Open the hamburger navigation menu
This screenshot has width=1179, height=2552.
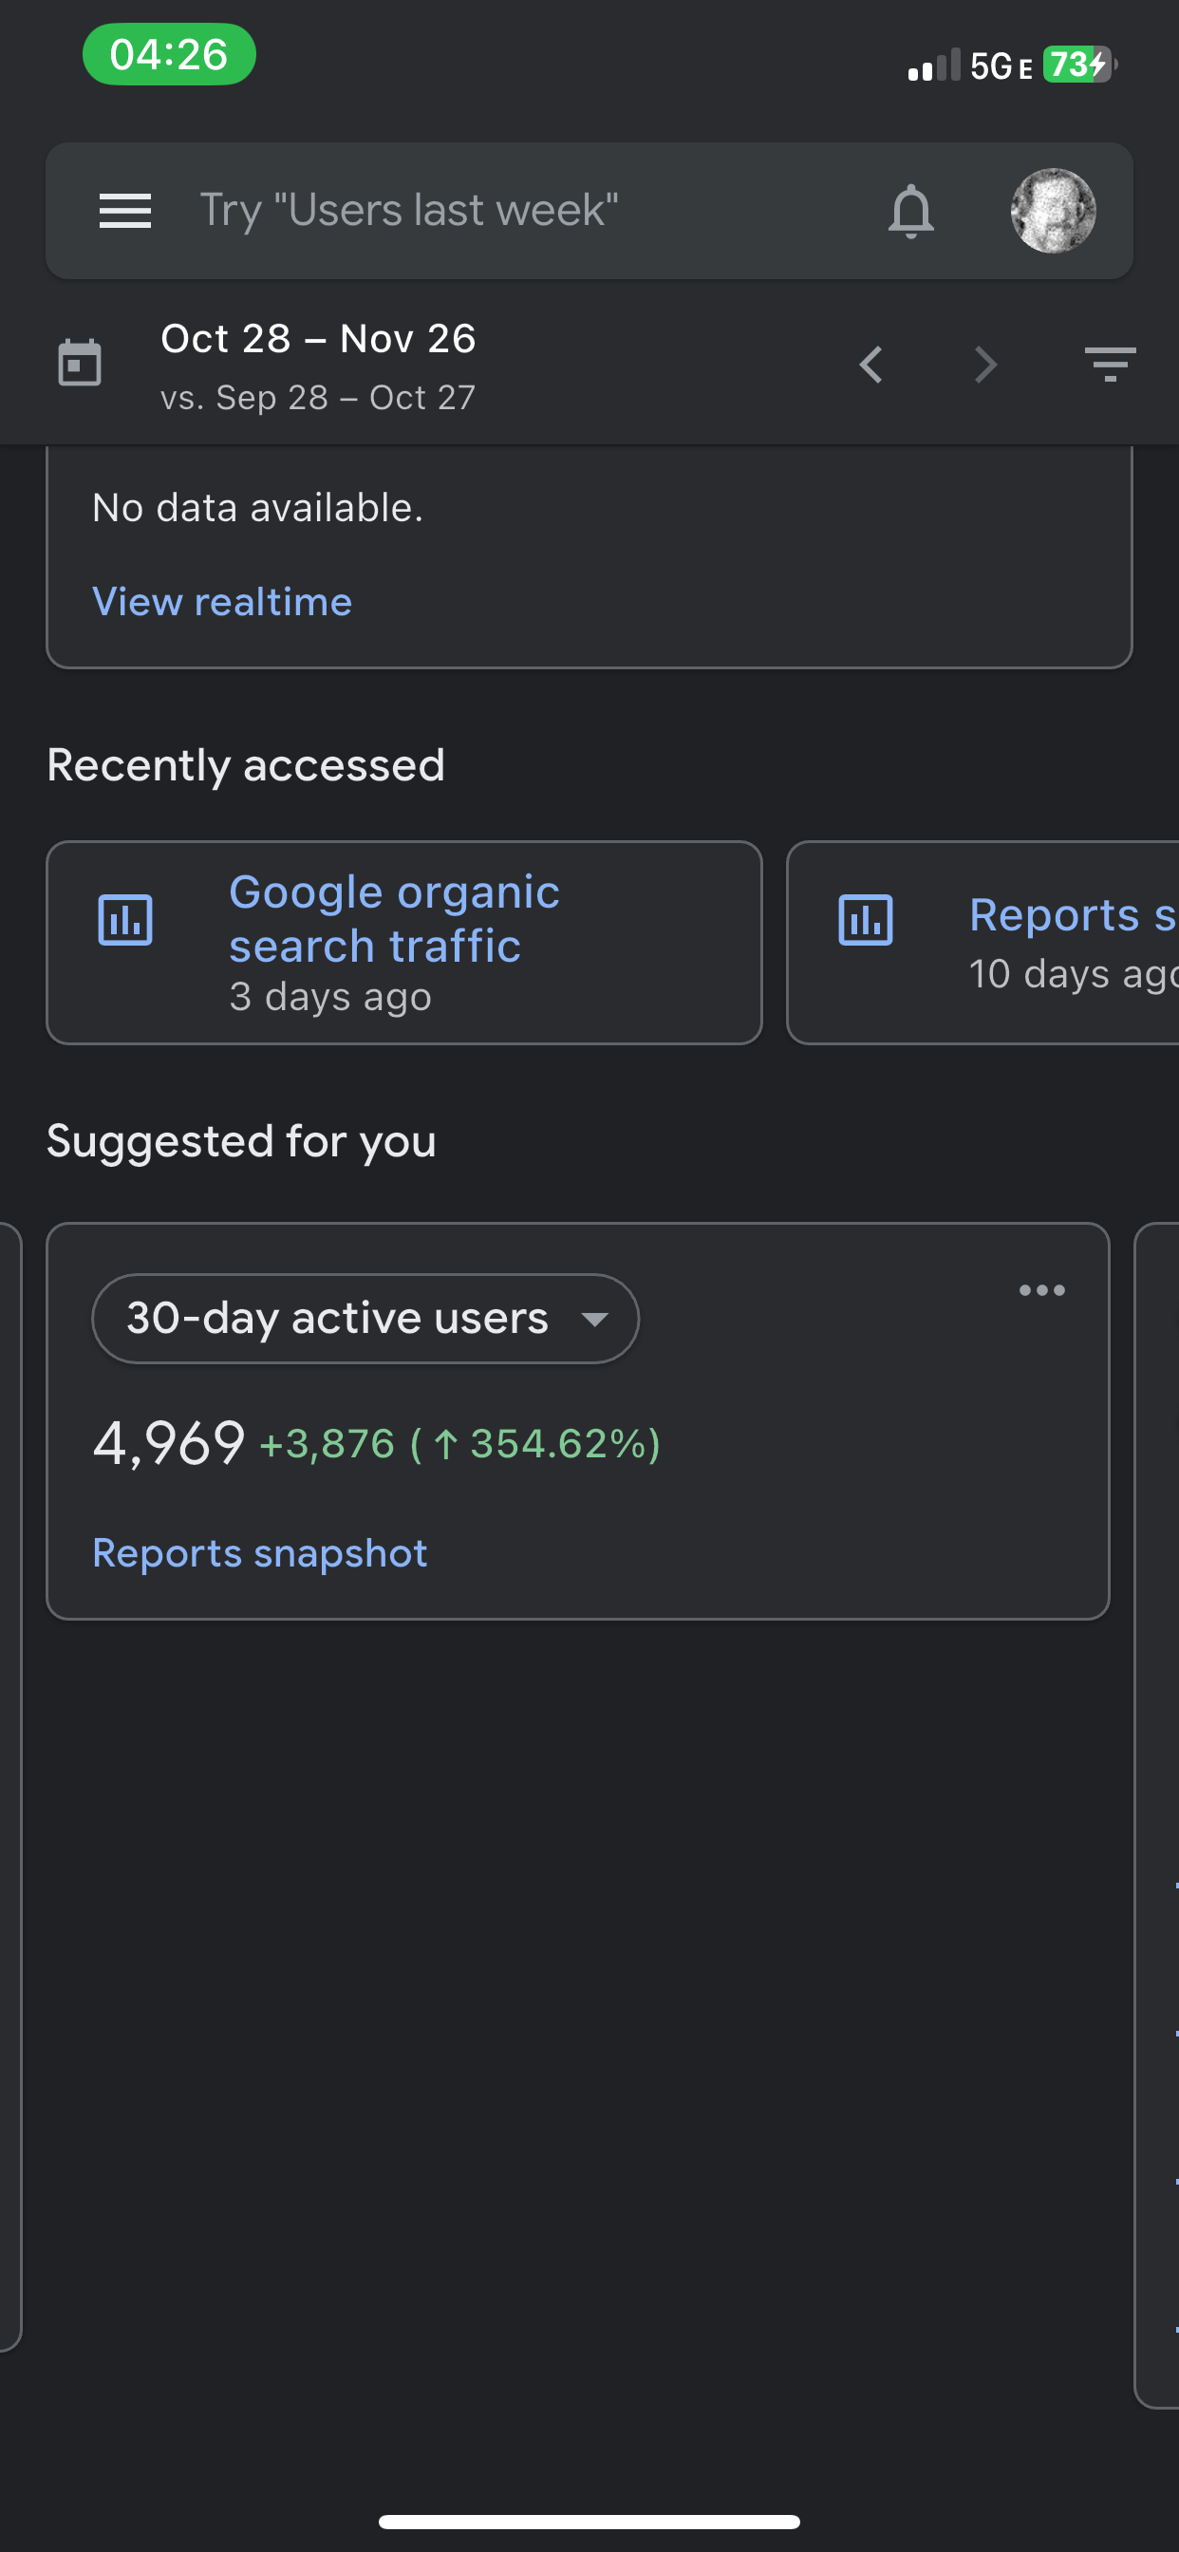pos(125,211)
